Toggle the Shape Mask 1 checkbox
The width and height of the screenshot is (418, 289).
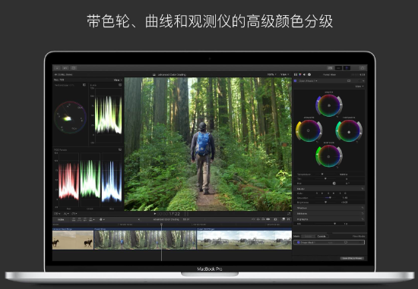(x=299, y=243)
